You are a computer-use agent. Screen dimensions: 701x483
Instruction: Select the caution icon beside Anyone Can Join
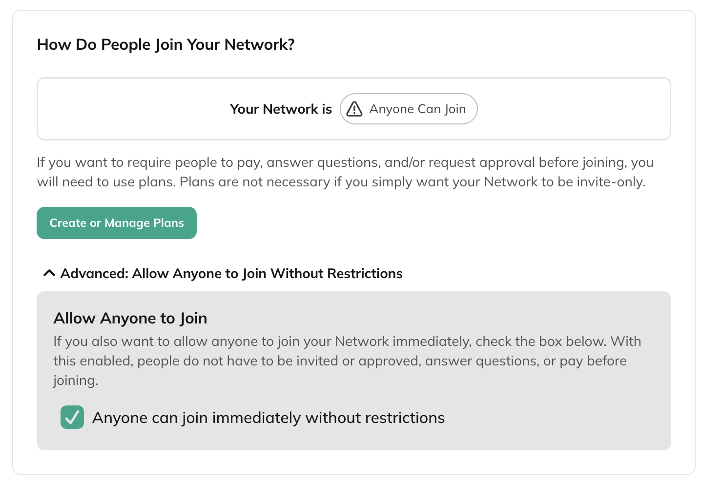point(354,109)
